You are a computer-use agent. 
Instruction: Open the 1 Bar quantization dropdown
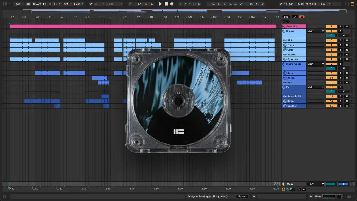pyautogui.click(x=78, y=4)
